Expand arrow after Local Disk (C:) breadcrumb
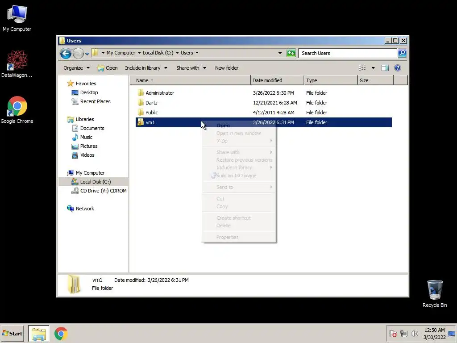Screen dimensions: 457x343 [x=177, y=53]
